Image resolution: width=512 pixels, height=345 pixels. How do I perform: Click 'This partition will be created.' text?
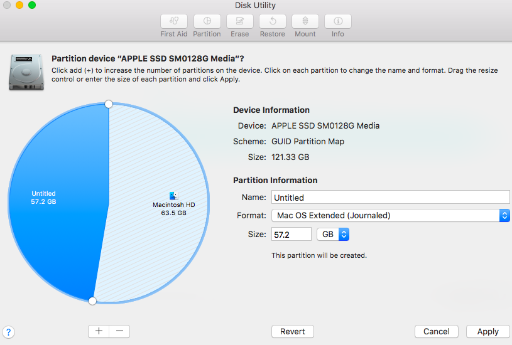[x=319, y=255]
